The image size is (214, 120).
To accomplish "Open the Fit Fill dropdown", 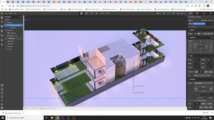I will (x=202, y=75).
